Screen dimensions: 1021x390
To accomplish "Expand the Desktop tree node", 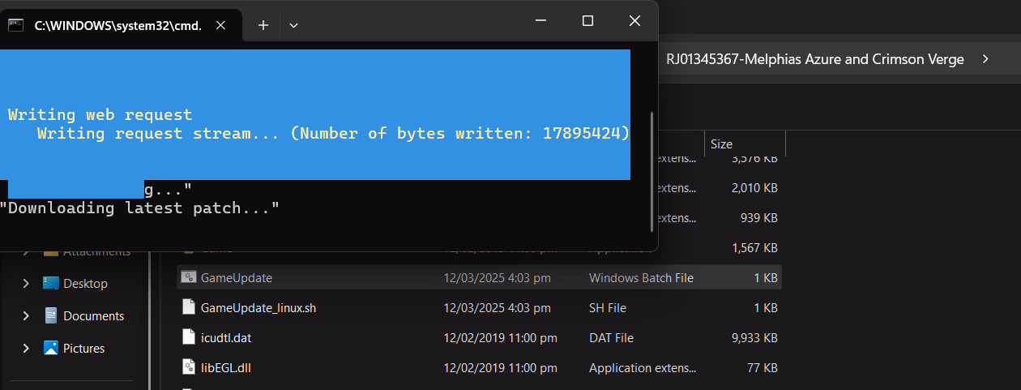I will point(26,283).
